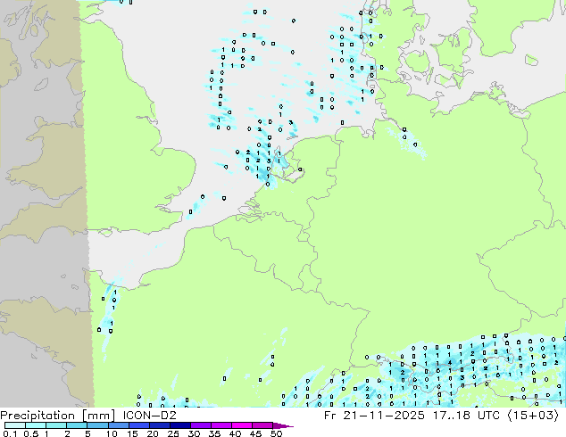
Task: Click the 30 legend tick label
Action: coord(194,433)
